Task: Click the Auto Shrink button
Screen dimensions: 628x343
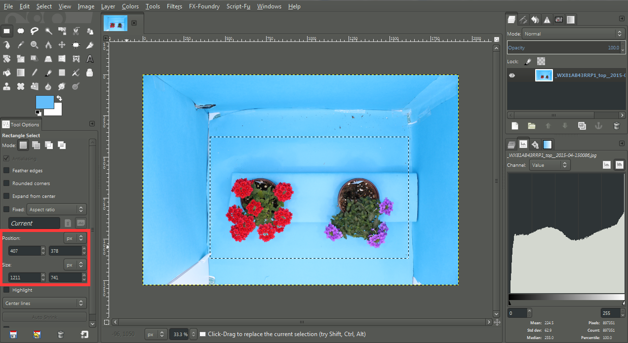Action: click(44, 316)
